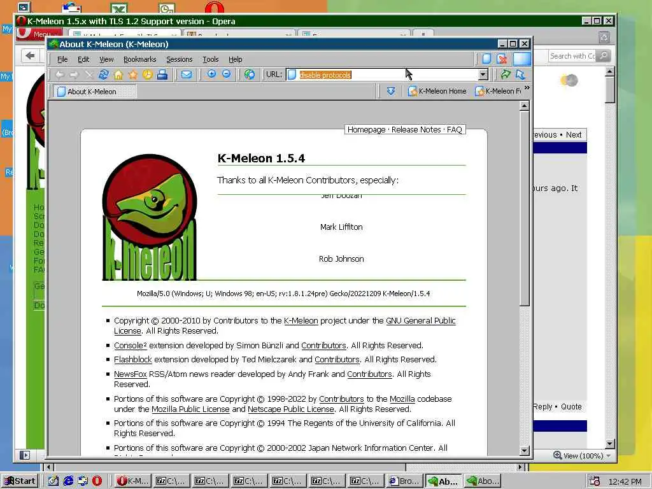Click the Stop loading X icon

[89, 75]
